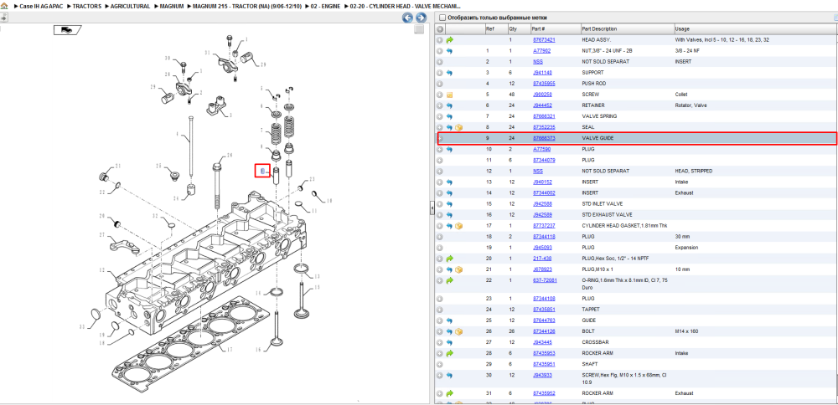
Task: Click blue arrow icon in SUPPORT row
Action: click(x=449, y=73)
